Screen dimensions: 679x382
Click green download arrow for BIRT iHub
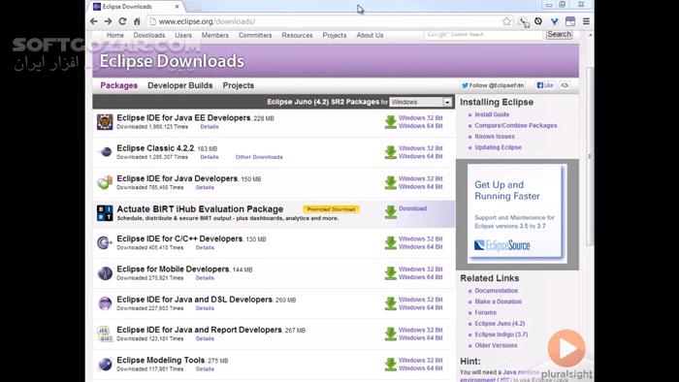click(x=391, y=212)
